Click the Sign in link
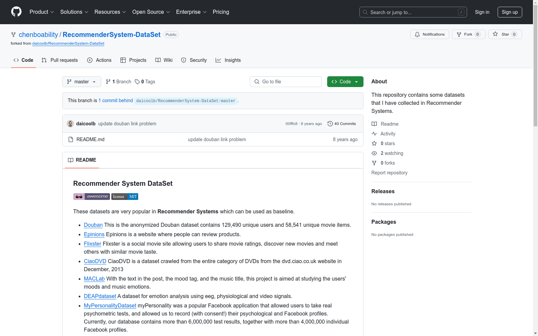This screenshot has height=336, width=538. 482,12
